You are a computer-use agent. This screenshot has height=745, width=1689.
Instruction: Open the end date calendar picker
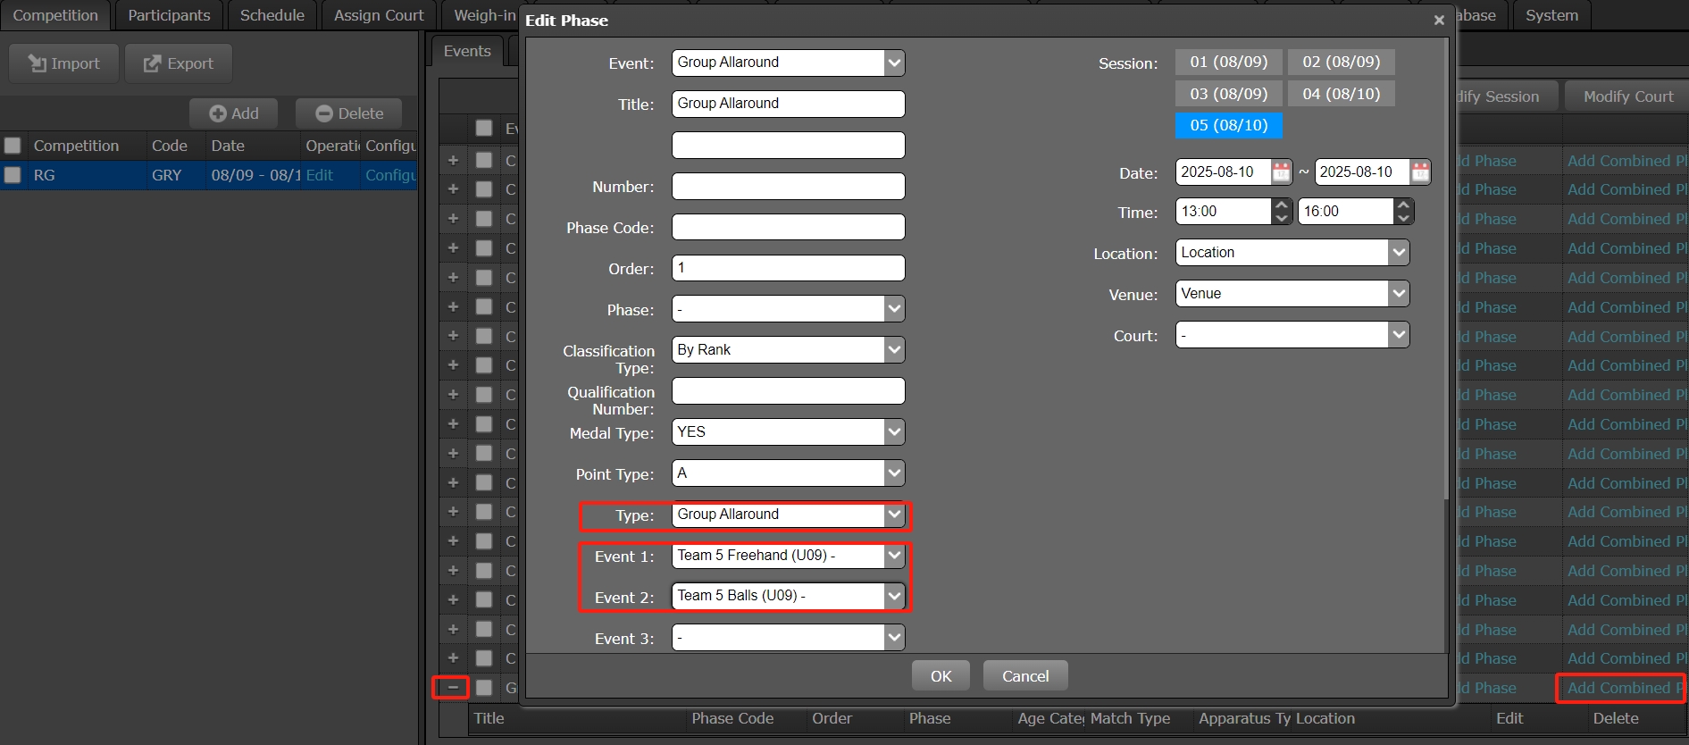pos(1420,172)
